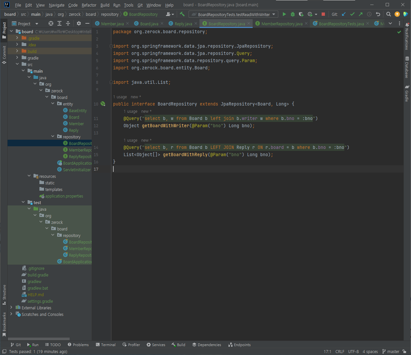Update project from Git with blue arrow

tap(344, 14)
